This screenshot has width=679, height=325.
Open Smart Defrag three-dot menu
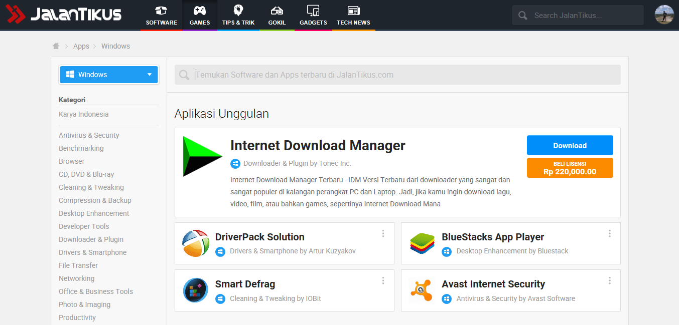point(383,280)
